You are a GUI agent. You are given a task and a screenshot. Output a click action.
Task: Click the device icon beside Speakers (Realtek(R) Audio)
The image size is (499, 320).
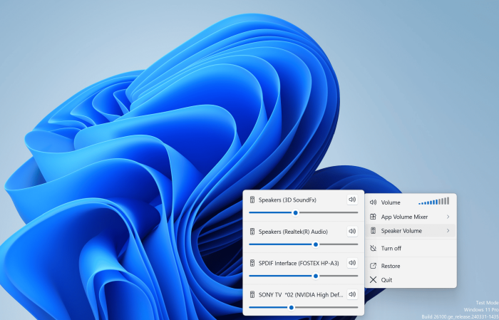(x=252, y=232)
